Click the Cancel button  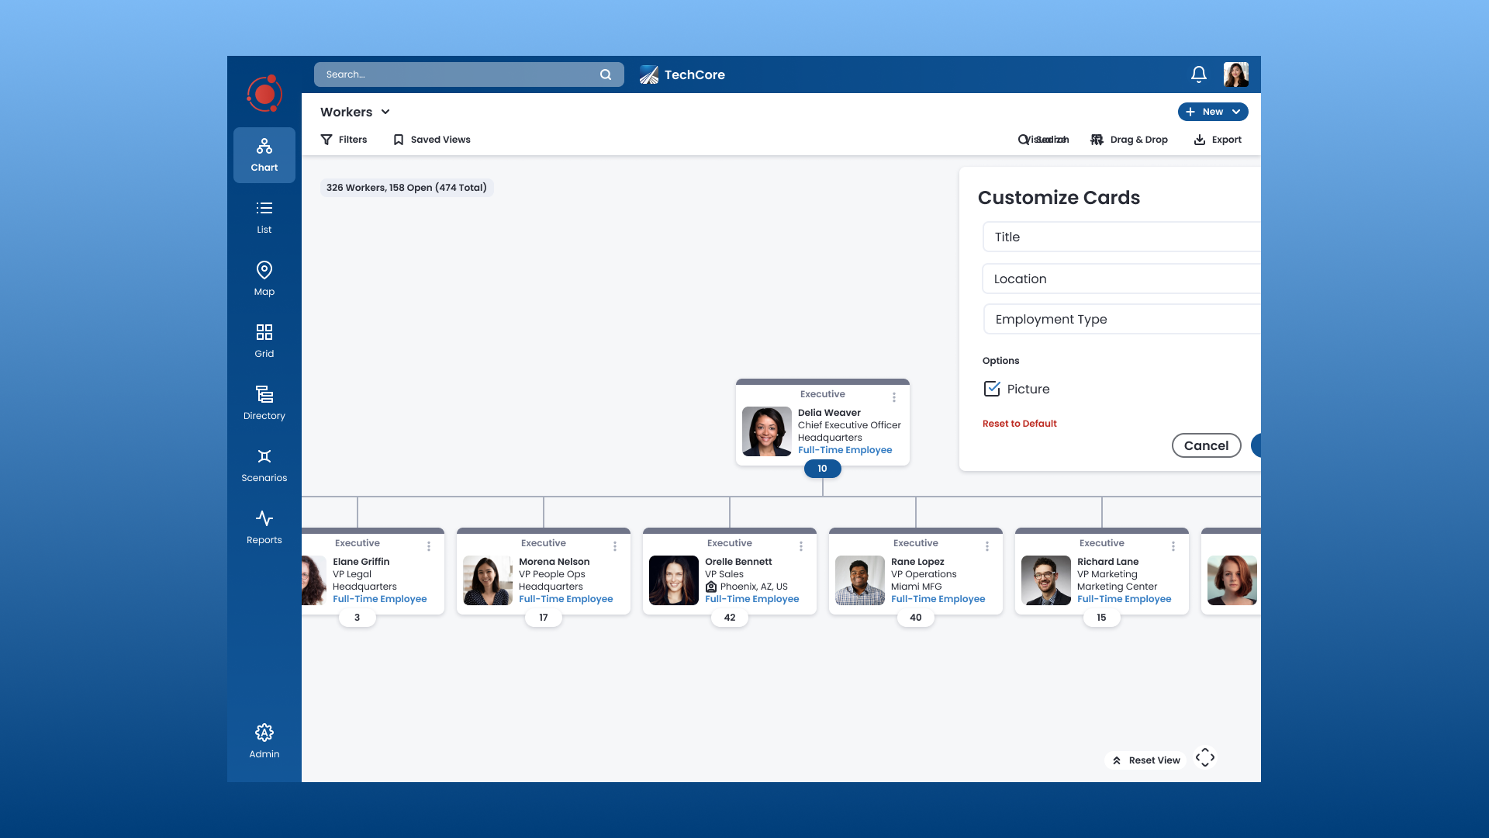click(x=1206, y=445)
